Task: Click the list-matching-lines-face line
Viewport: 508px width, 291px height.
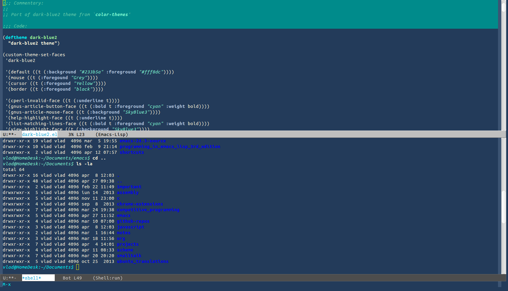Action: pos(107,124)
